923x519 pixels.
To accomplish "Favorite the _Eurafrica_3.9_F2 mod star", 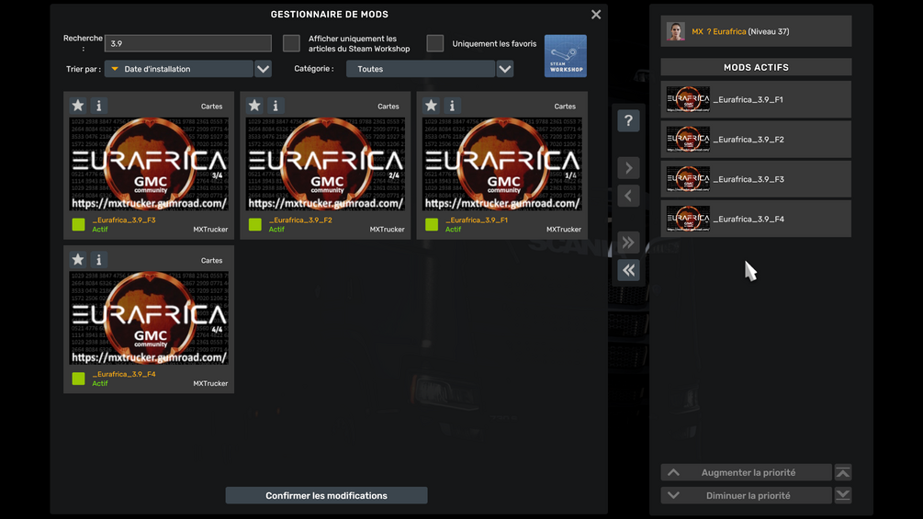I will [254, 106].
